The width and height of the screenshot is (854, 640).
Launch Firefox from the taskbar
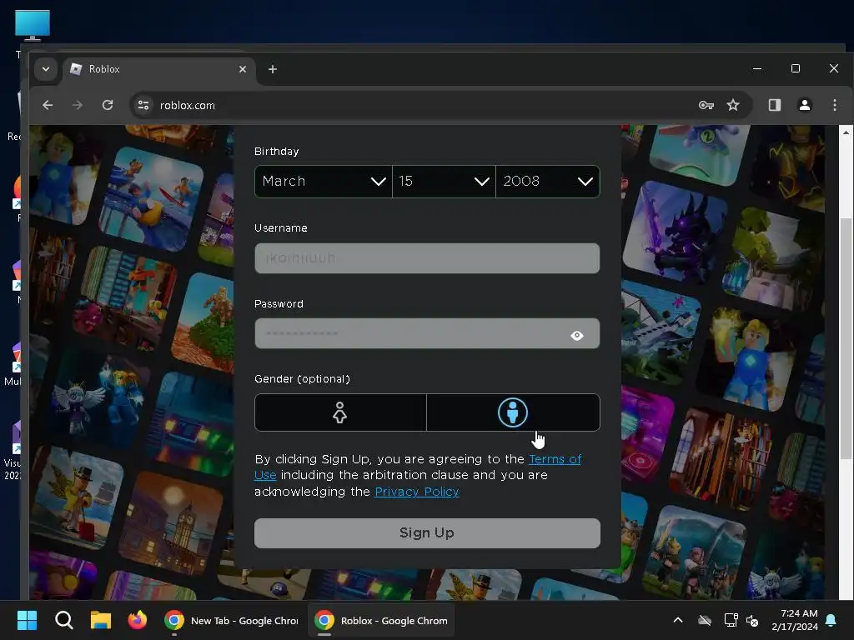[138, 620]
